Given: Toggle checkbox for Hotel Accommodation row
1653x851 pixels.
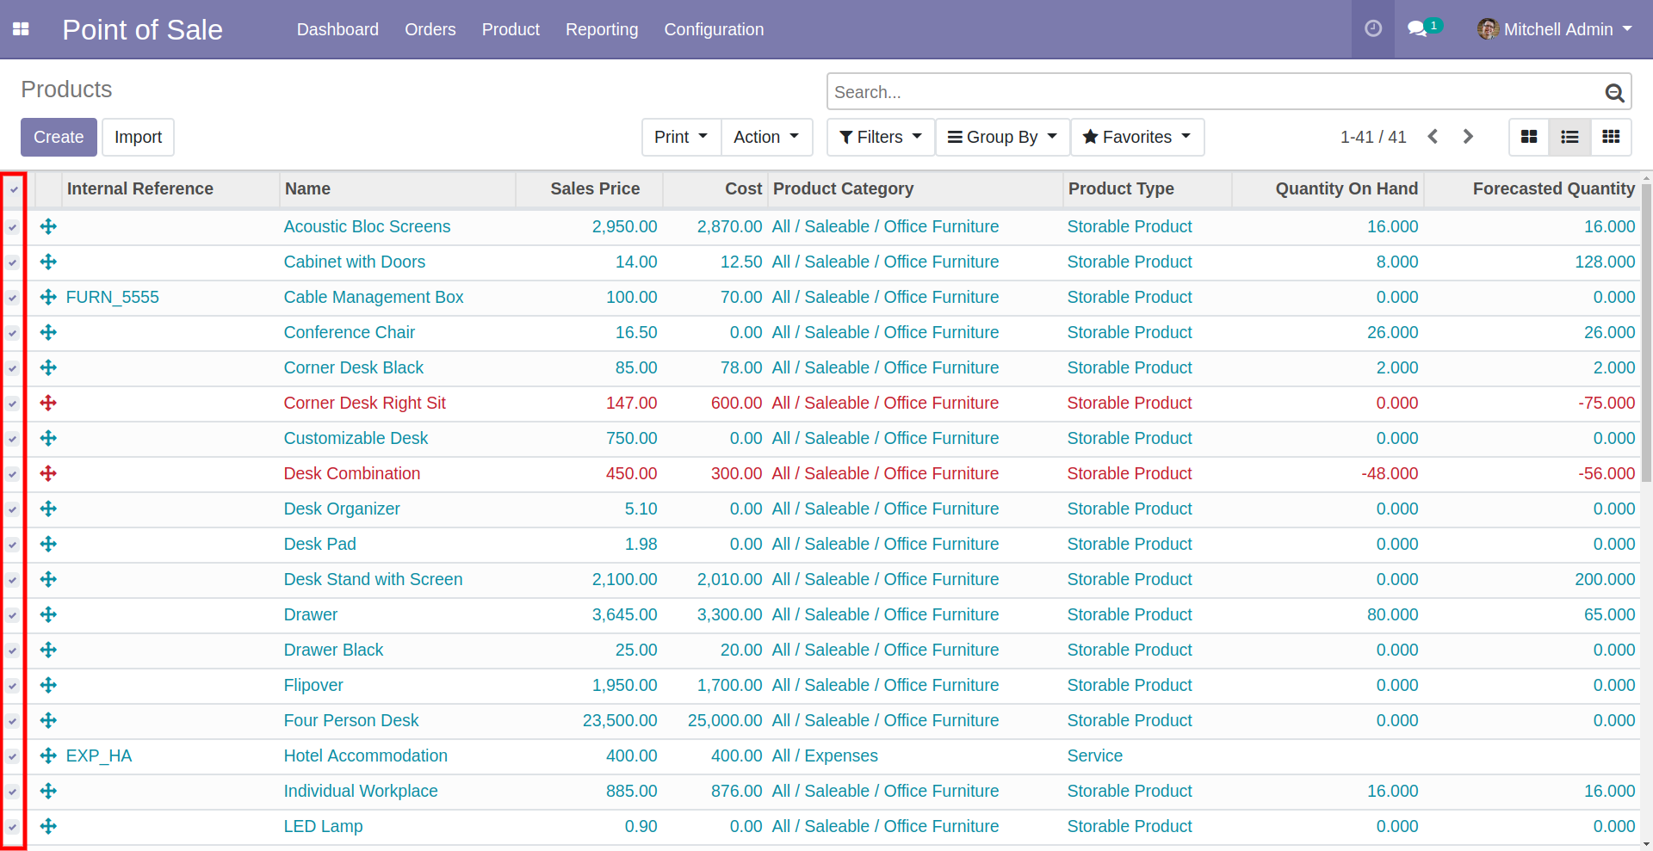Looking at the screenshot, I should pos(13,756).
